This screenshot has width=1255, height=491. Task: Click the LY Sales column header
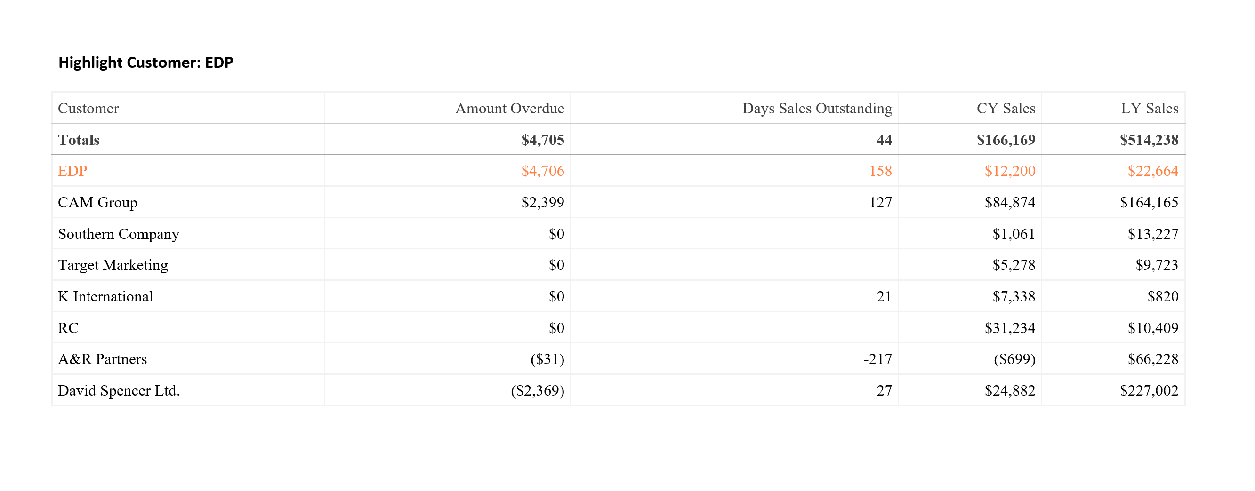coord(1149,108)
